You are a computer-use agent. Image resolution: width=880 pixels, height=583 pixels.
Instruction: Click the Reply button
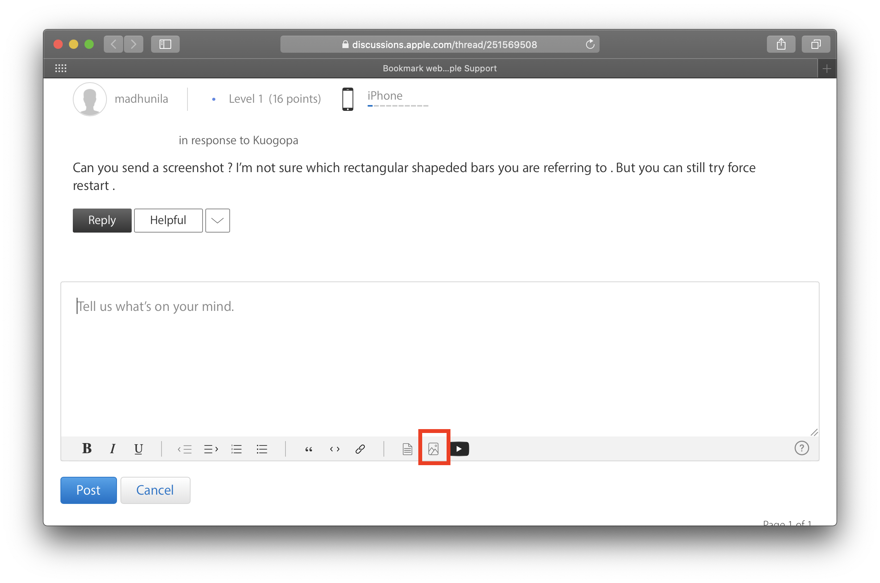pyautogui.click(x=102, y=220)
